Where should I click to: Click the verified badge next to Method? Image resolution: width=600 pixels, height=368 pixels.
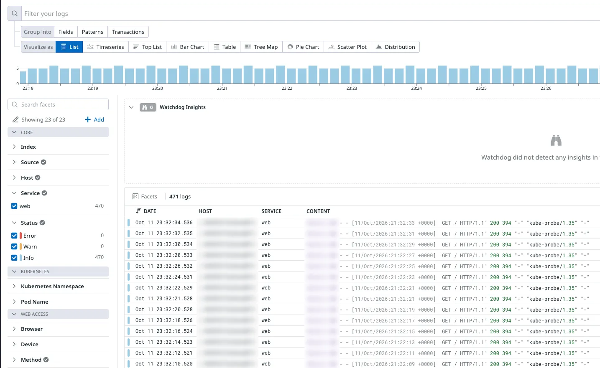click(46, 360)
